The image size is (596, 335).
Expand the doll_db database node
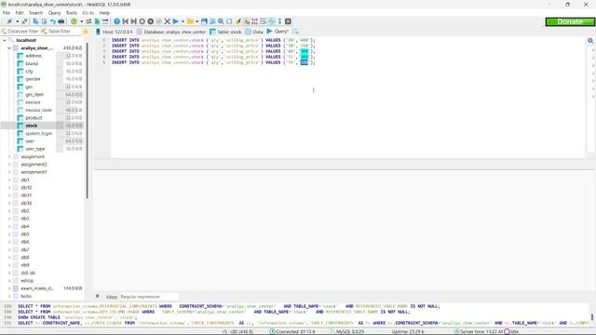(9, 273)
